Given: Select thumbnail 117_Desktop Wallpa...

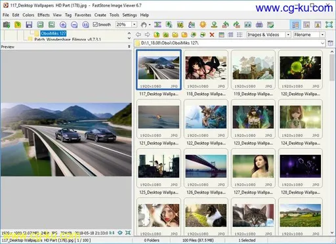Looking at the screenshot, I should (x=159, y=70).
